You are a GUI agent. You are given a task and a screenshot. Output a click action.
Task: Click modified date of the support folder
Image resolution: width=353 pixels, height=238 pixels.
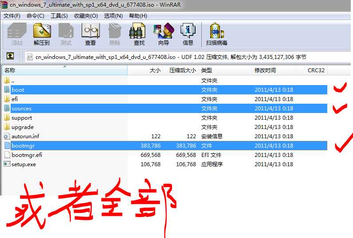tap(274, 117)
